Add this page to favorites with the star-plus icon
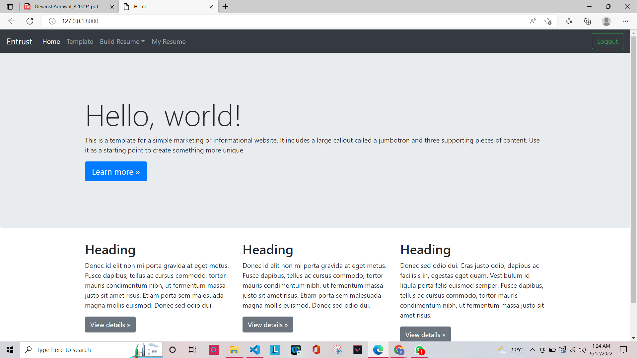637x358 pixels. coord(548,21)
